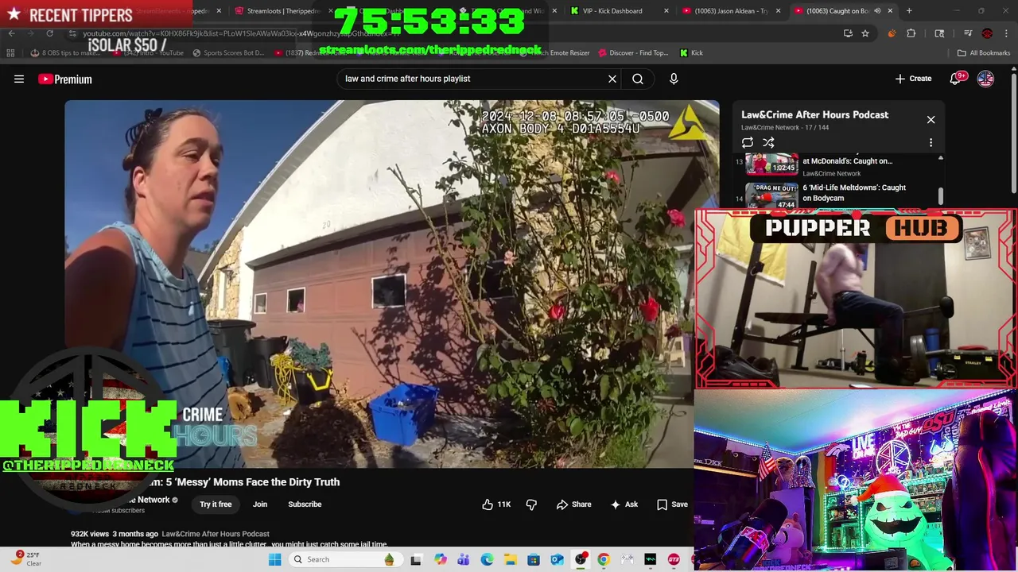Play '6 Mid-Life Meltdowns' playlist thumbnail
Screen dimensions: 1018x572
[x=771, y=195]
